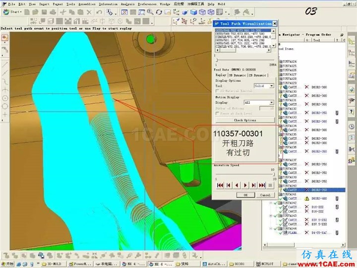Screen dimensions: 357x268
Task: Pin the Operation Navigator panel
Action: [x=342, y=35]
